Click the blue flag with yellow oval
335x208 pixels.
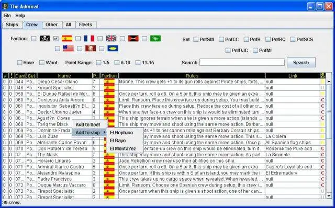click(x=113, y=49)
